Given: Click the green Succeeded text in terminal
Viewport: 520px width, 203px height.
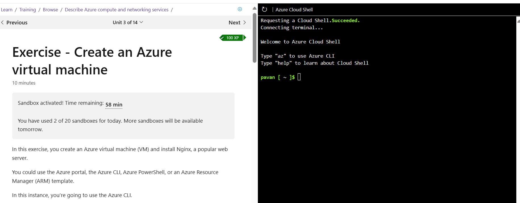Looking at the screenshot, I should pos(346,20).
